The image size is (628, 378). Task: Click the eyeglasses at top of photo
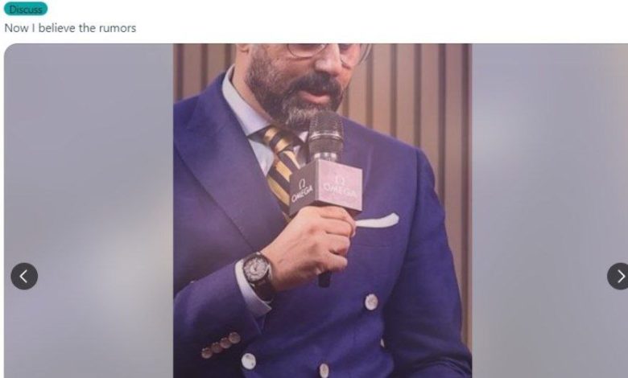pos(328,52)
